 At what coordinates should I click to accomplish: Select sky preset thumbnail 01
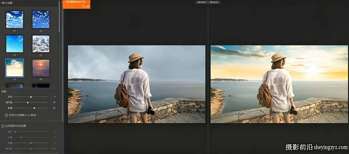15,20
